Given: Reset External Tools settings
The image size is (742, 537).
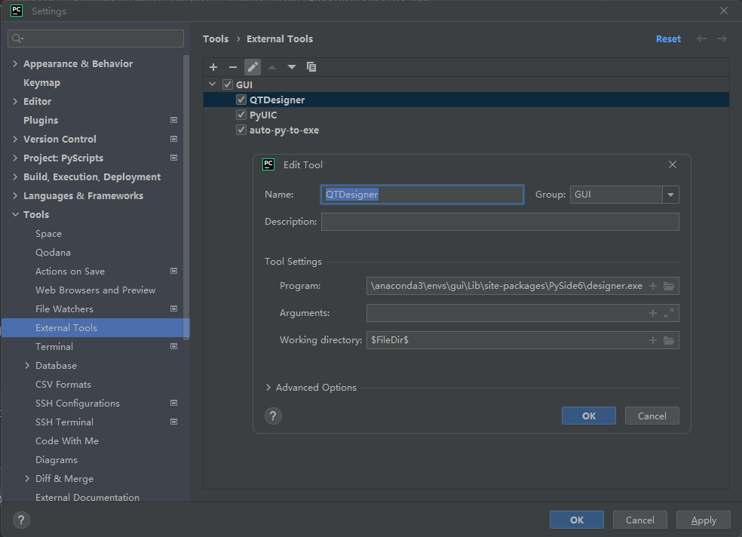Looking at the screenshot, I should point(668,39).
